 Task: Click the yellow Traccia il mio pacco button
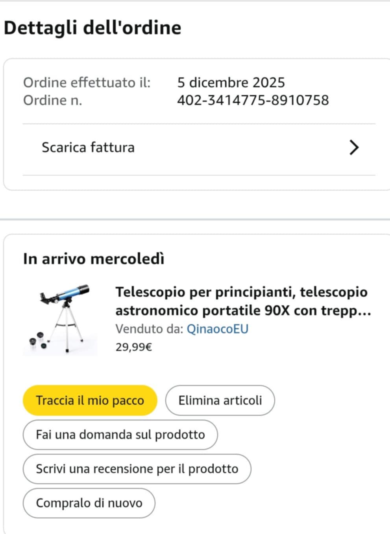click(x=90, y=400)
